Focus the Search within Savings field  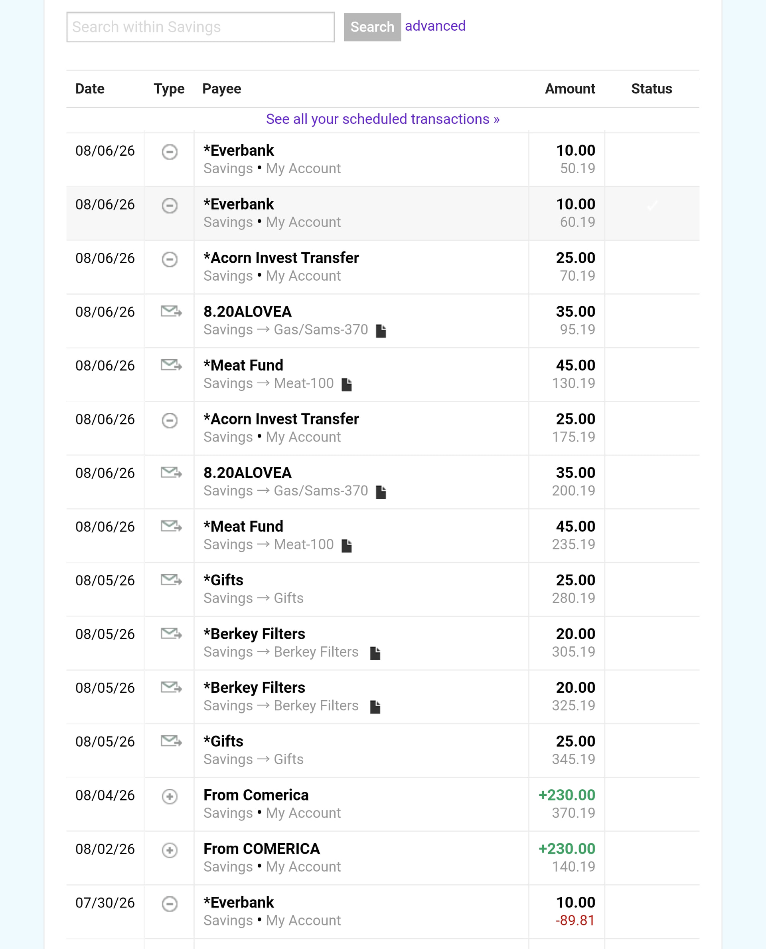[200, 27]
